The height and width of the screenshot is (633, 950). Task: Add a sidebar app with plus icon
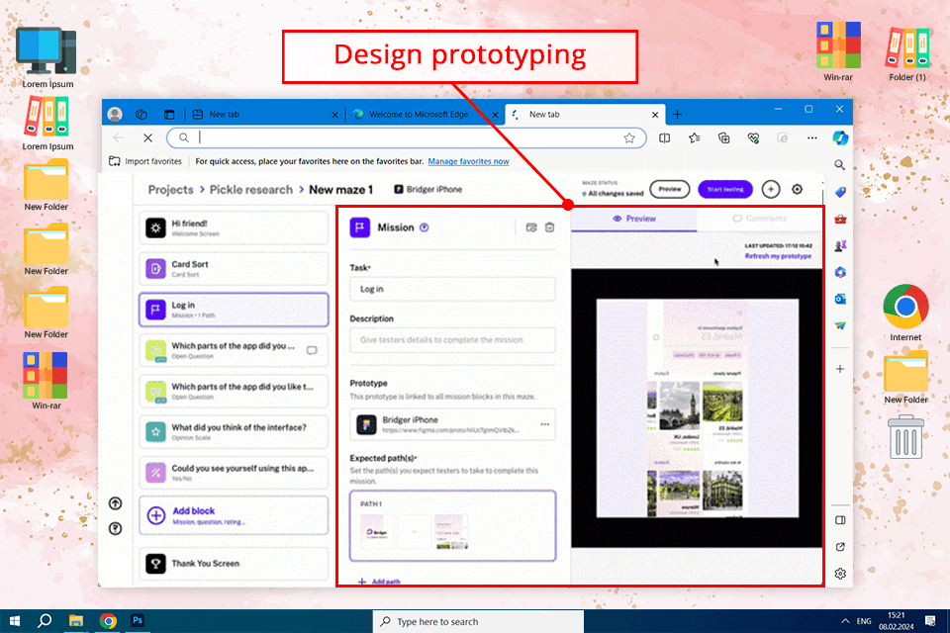point(840,369)
